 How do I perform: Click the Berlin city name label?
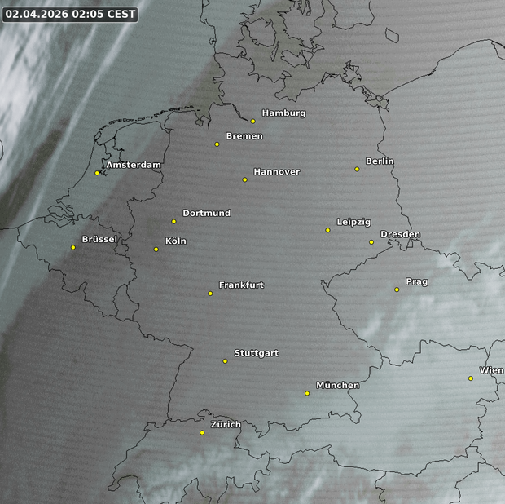(x=380, y=161)
